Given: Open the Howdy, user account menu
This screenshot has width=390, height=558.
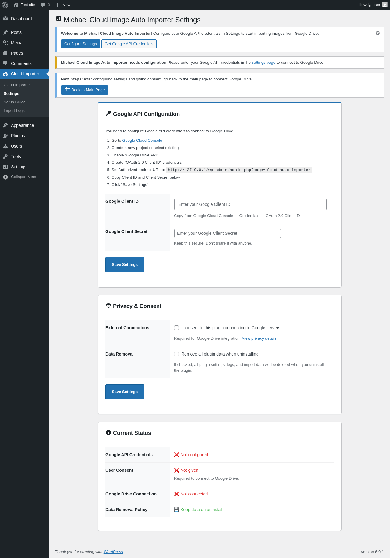Looking at the screenshot, I should pyautogui.click(x=369, y=5).
